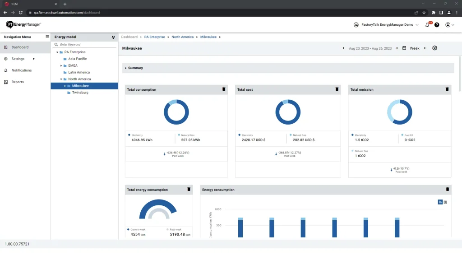
Task: Go to previous week date range
Action: (x=343, y=48)
